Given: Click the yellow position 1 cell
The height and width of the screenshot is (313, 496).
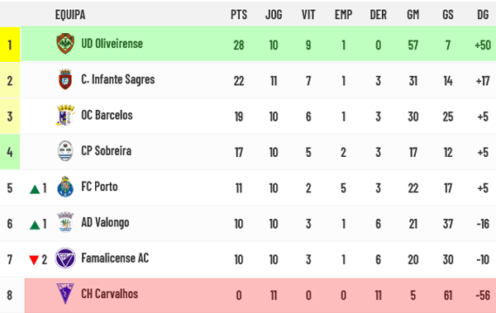Looking at the screenshot, I should coord(10,45).
